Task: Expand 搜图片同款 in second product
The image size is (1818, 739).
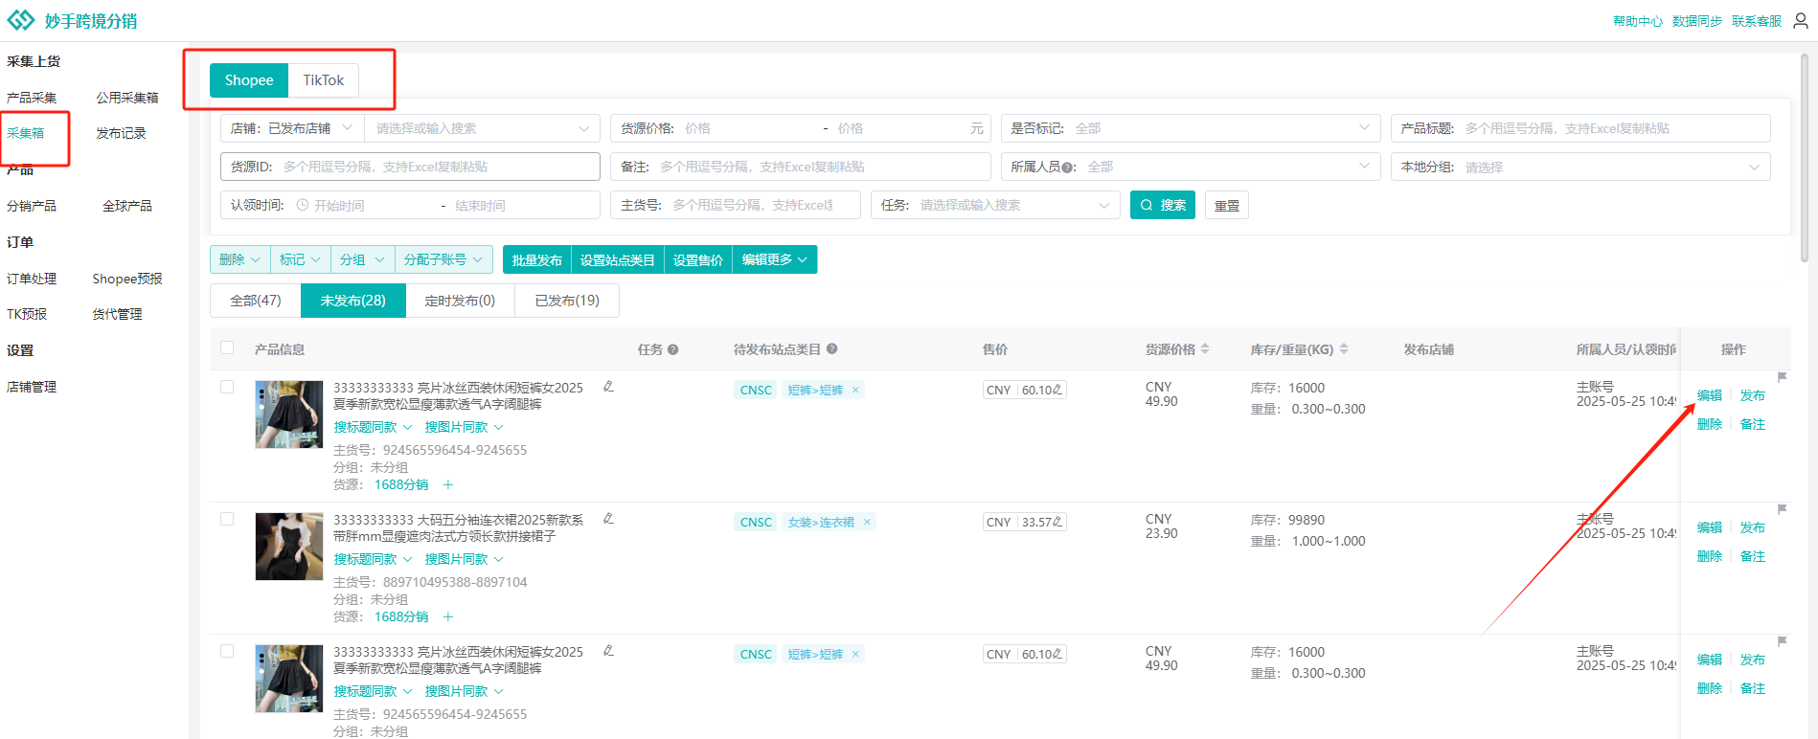Action: click(x=464, y=559)
